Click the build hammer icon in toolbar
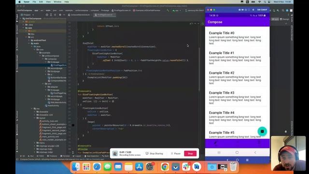This screenshot has height=174, width=309. pos(168,10)
